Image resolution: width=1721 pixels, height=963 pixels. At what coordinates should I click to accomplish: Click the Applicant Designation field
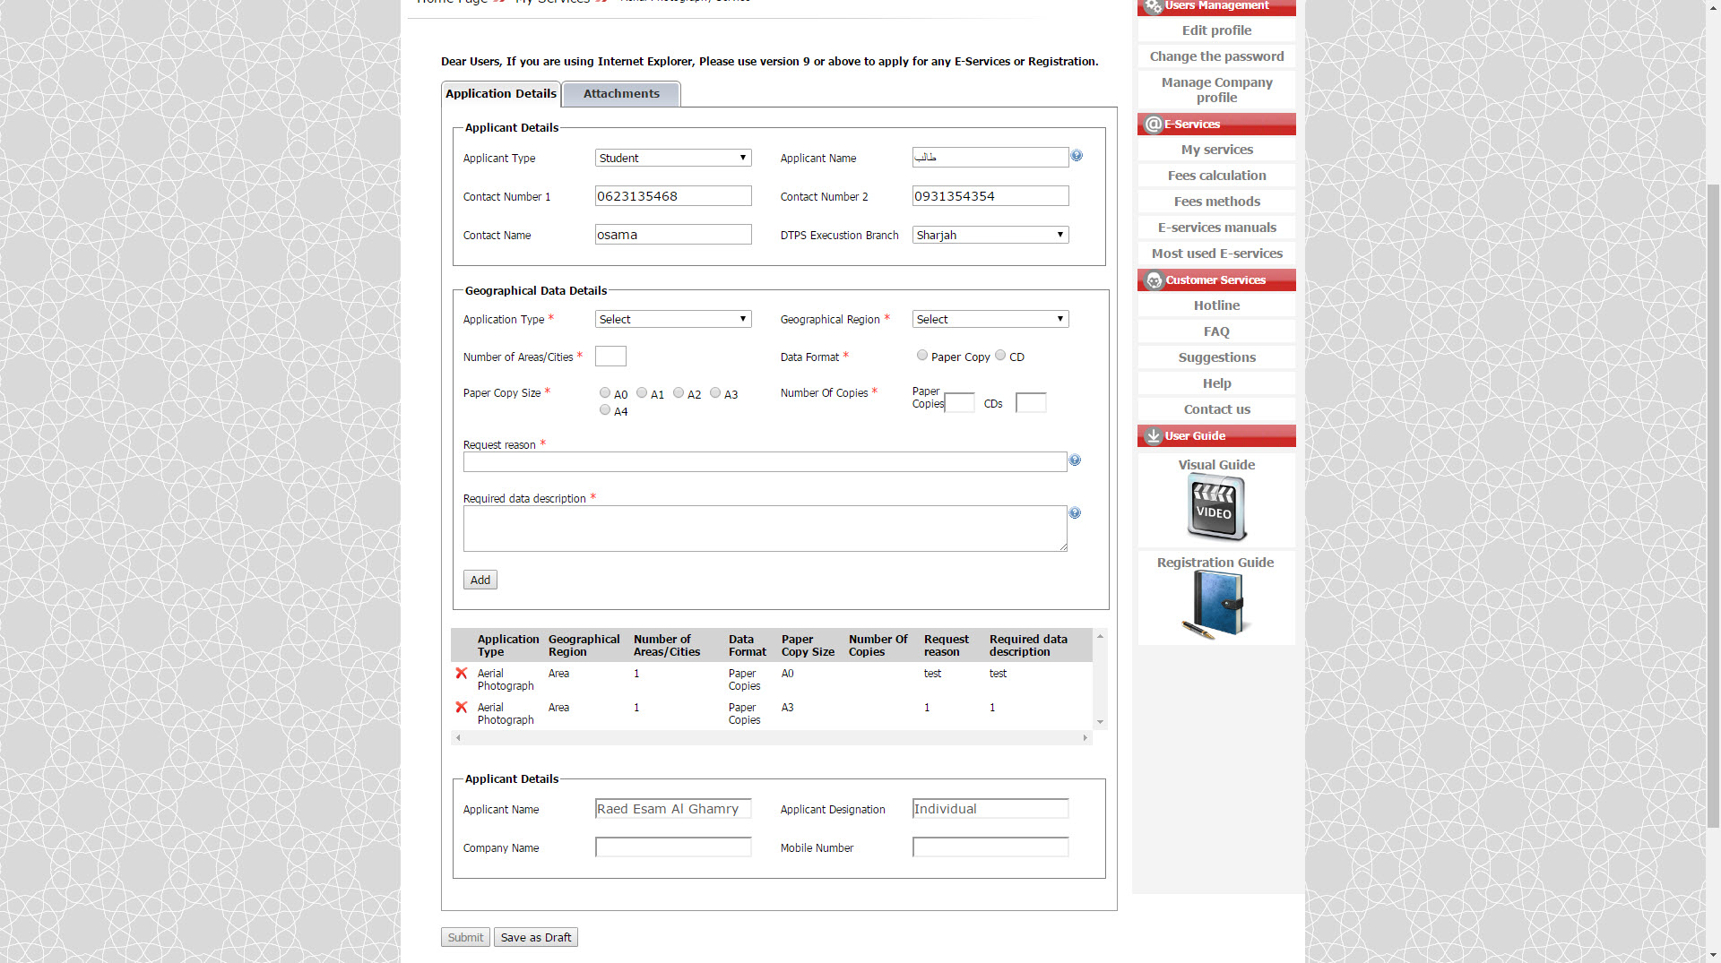990,809
